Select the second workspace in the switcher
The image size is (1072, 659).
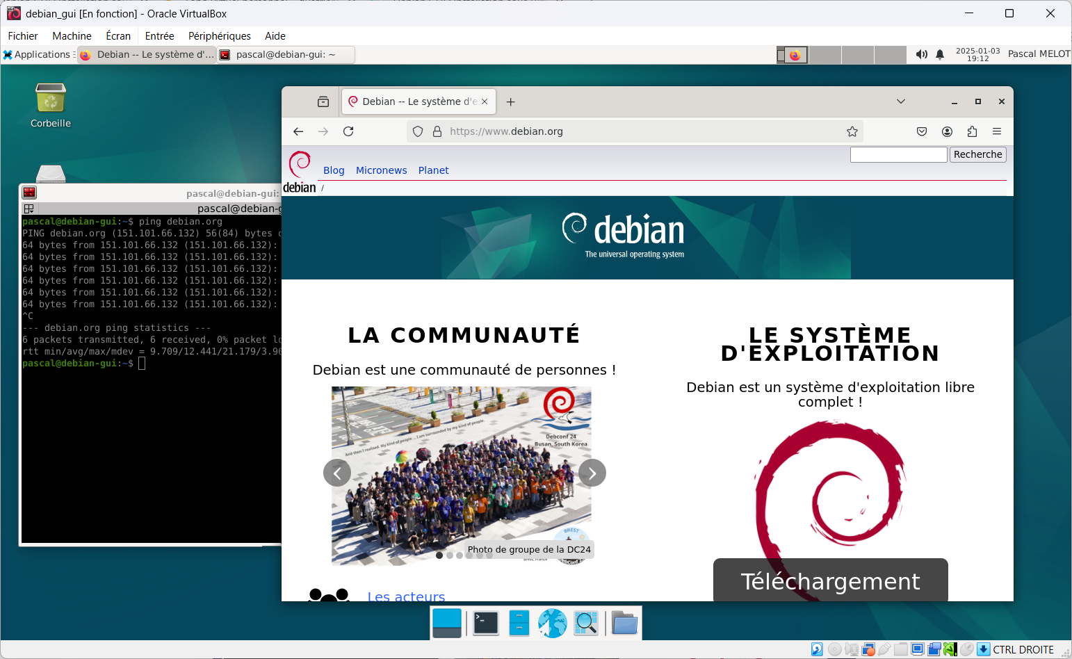coord(825,55)
